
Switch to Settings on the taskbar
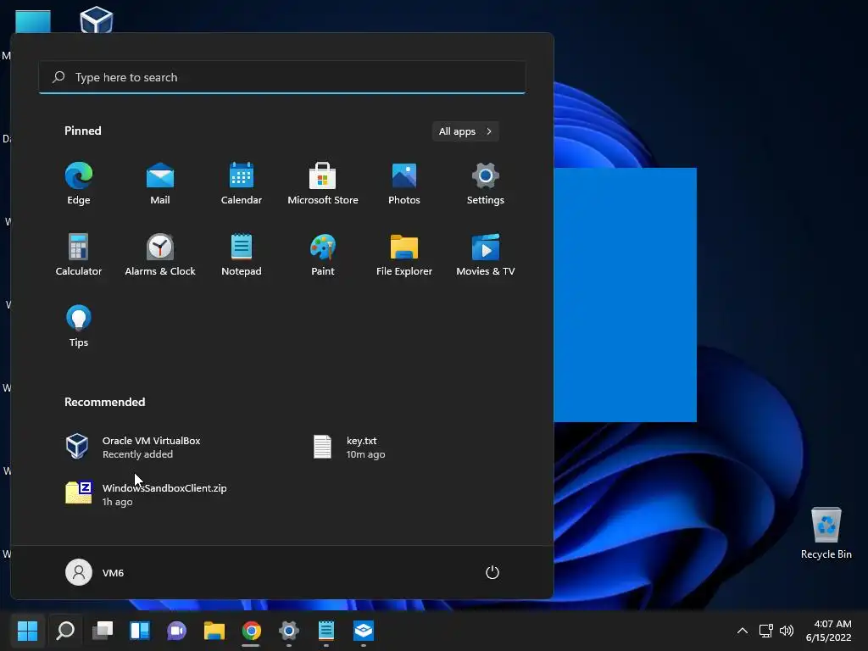[x=289, y=630]
